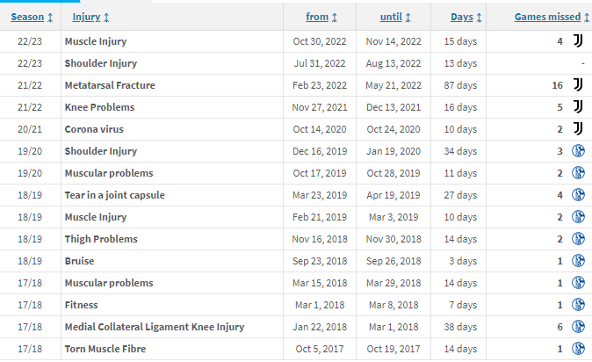Click sort arrow next to Days
The image size is (592, 362).
click(479, 18)
